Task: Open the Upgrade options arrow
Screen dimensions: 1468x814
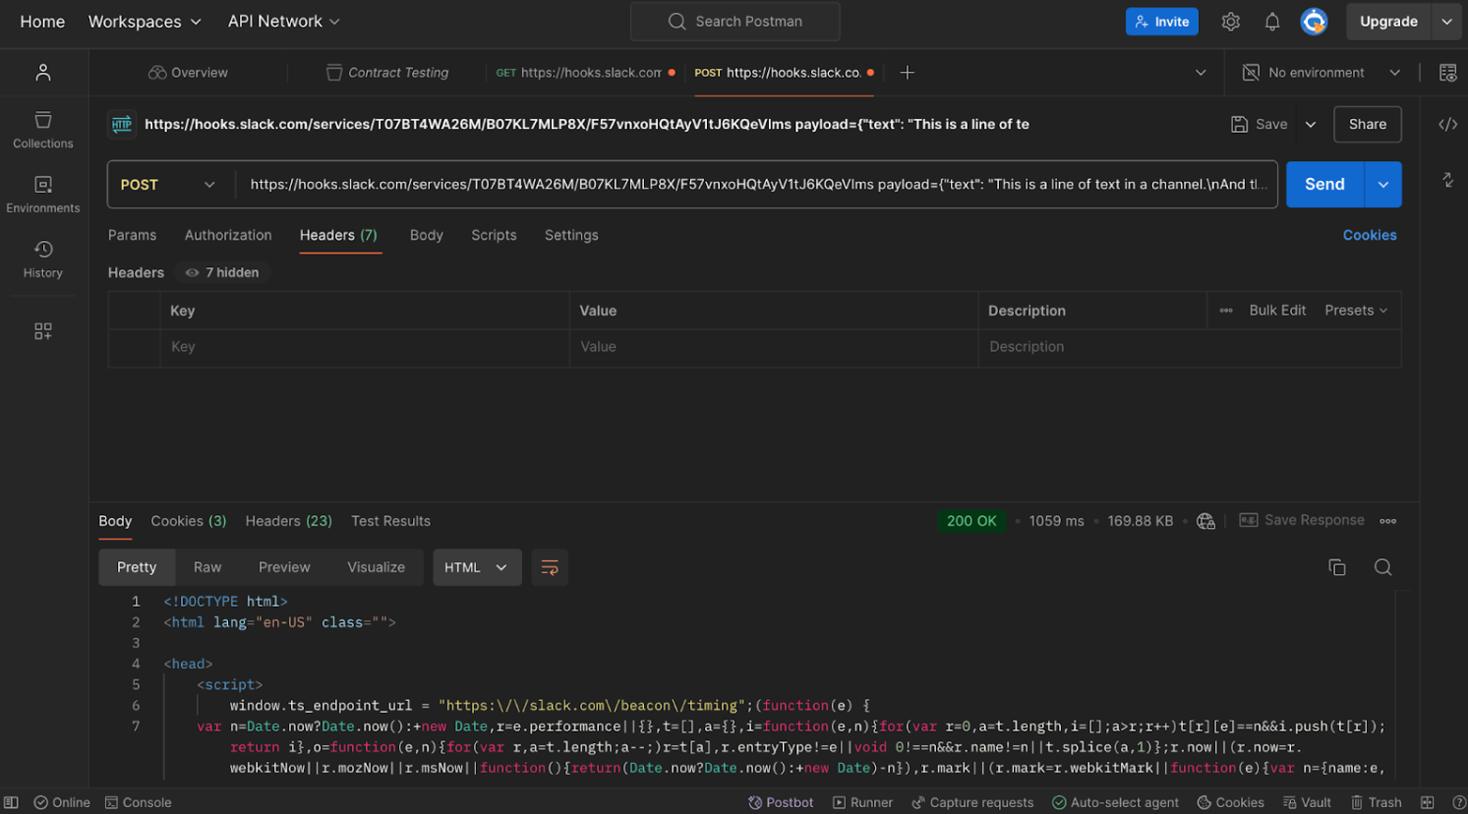Action: point(1446,22)
